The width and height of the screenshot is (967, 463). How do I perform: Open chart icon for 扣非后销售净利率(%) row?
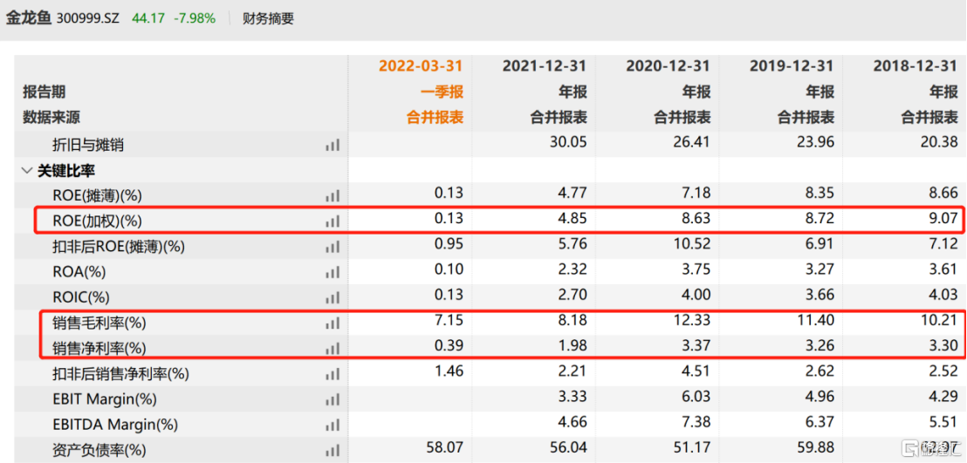click(x=333, y=374)
